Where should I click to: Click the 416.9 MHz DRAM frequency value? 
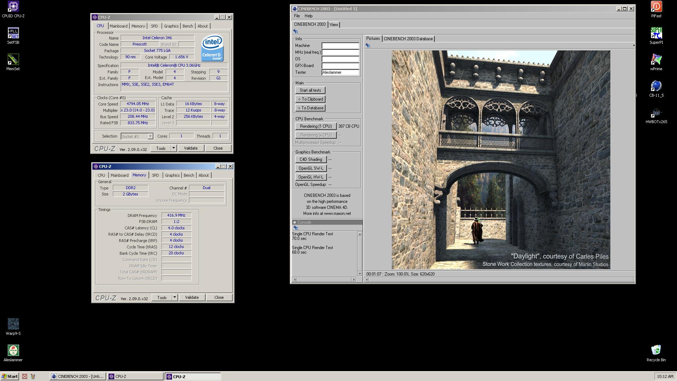click(176, 215)
